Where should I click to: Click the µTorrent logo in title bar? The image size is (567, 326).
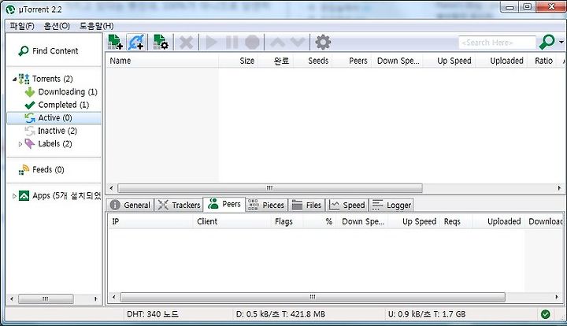(10, 9)
